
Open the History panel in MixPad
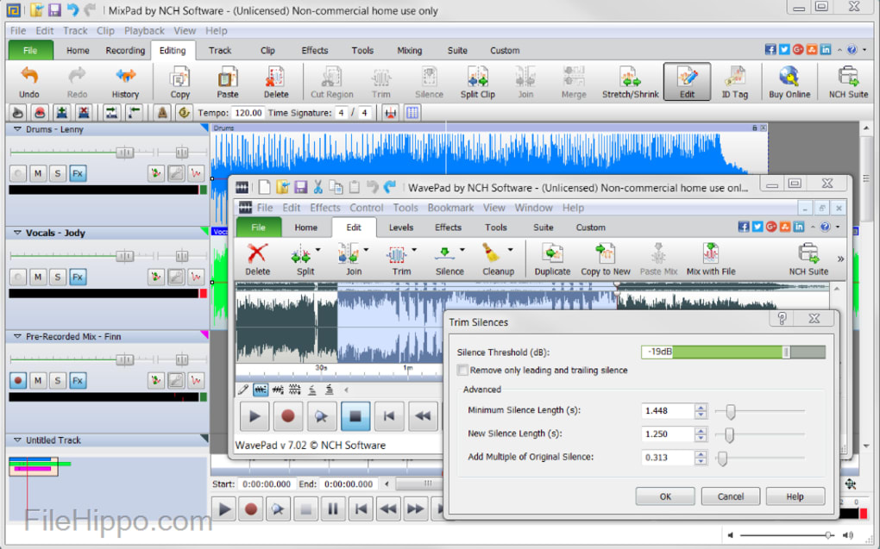click(x=125, y=82)
